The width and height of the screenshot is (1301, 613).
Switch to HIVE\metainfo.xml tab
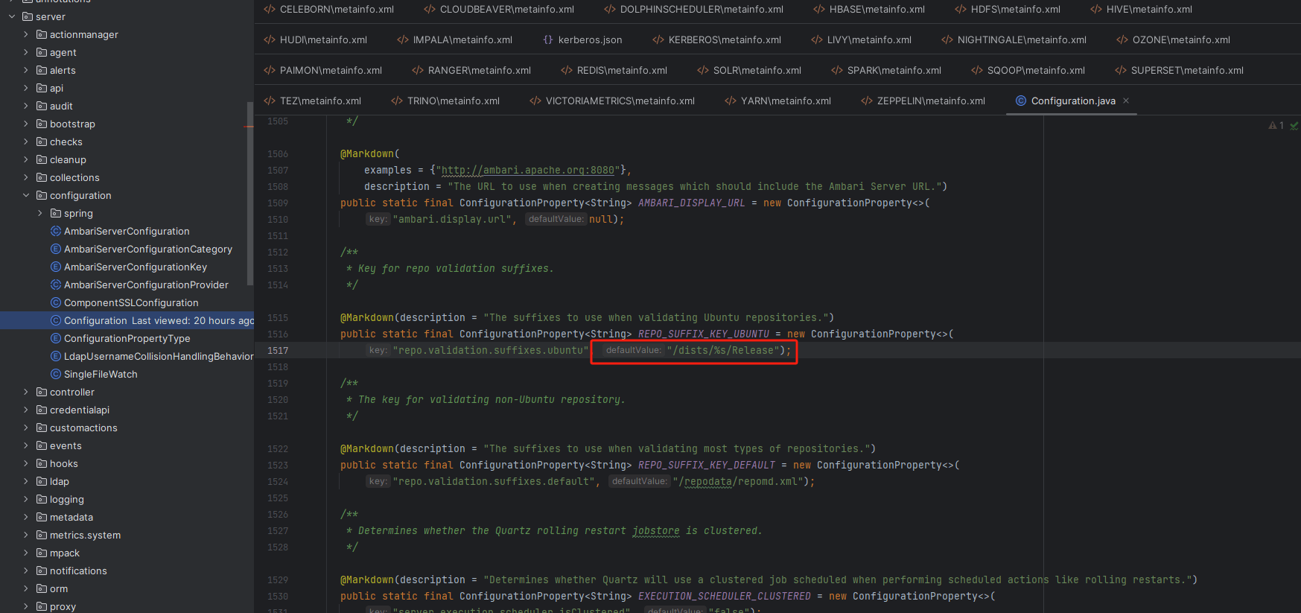click(x=1141, y=9)
